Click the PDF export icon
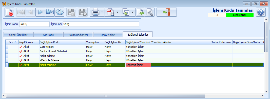The height and width of the screenshot is (99, 270). [110, 12]
